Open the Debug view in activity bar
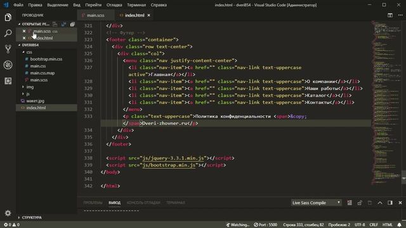 (x=8, y=65)
